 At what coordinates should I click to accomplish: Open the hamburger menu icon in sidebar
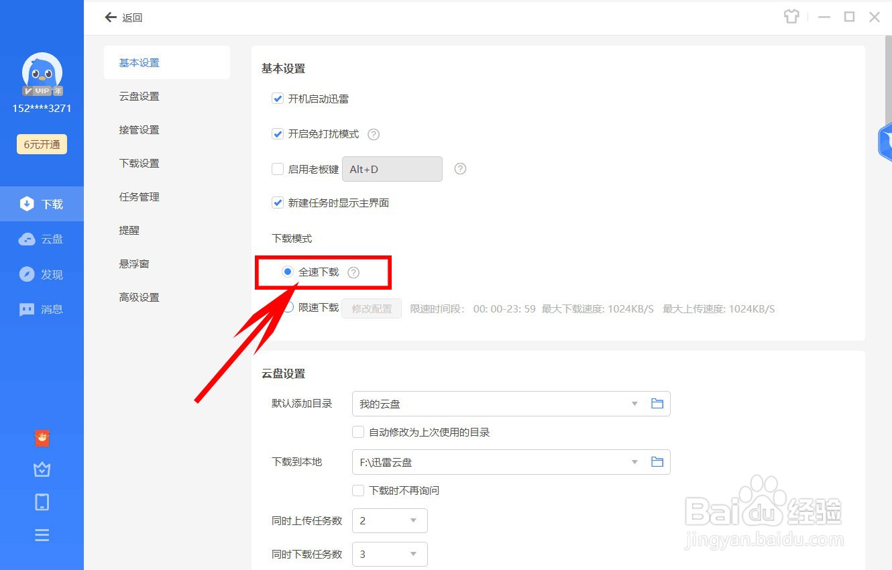(x=42, y=535)
